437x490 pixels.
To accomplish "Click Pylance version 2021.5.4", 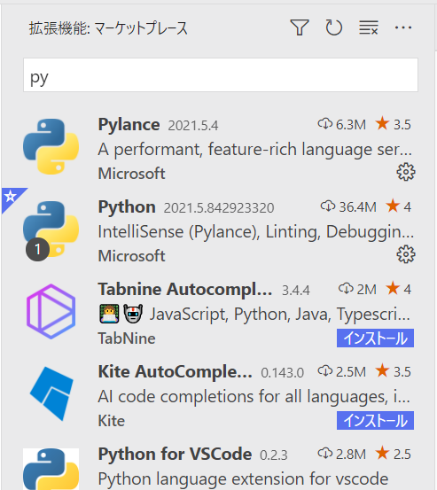I will [x=193, y=126].
